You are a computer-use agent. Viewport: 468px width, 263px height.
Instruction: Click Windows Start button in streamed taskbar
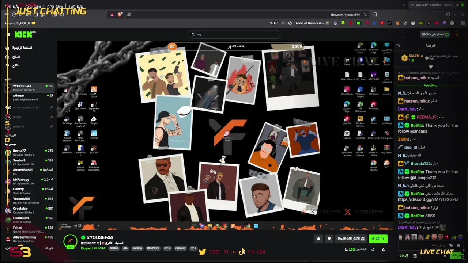[256, 226]
